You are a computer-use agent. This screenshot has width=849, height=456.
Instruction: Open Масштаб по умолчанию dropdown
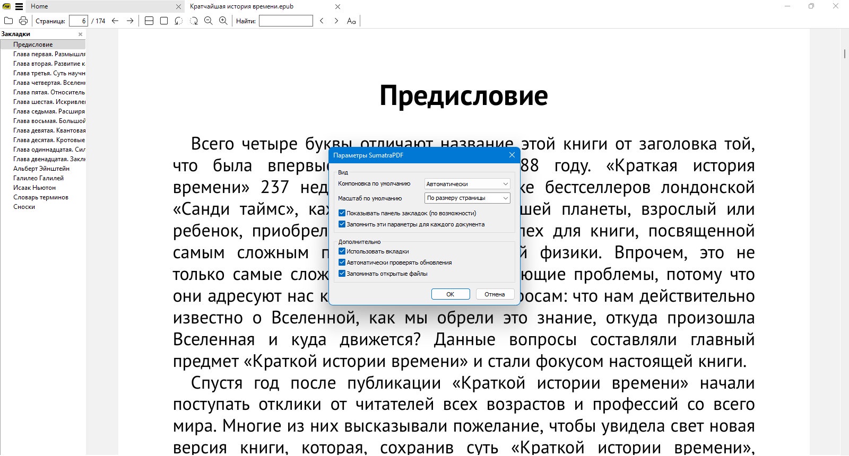(x=467, y=198)
